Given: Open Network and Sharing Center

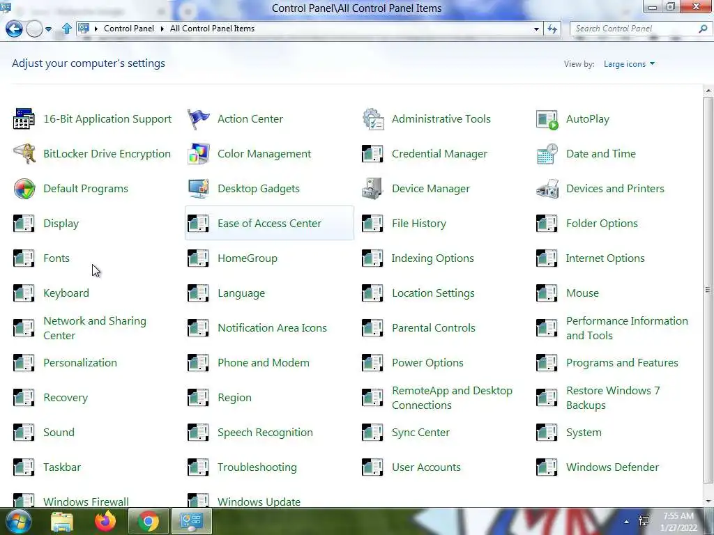Looking at the screenshot, I should 95,328.
